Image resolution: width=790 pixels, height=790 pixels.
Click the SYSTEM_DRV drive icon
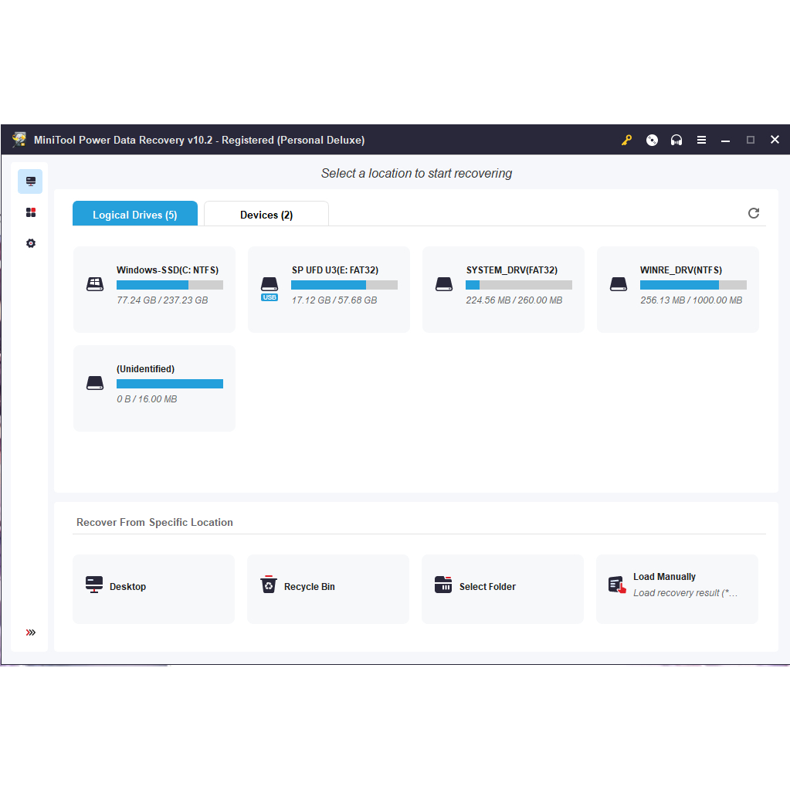[444, 284]
